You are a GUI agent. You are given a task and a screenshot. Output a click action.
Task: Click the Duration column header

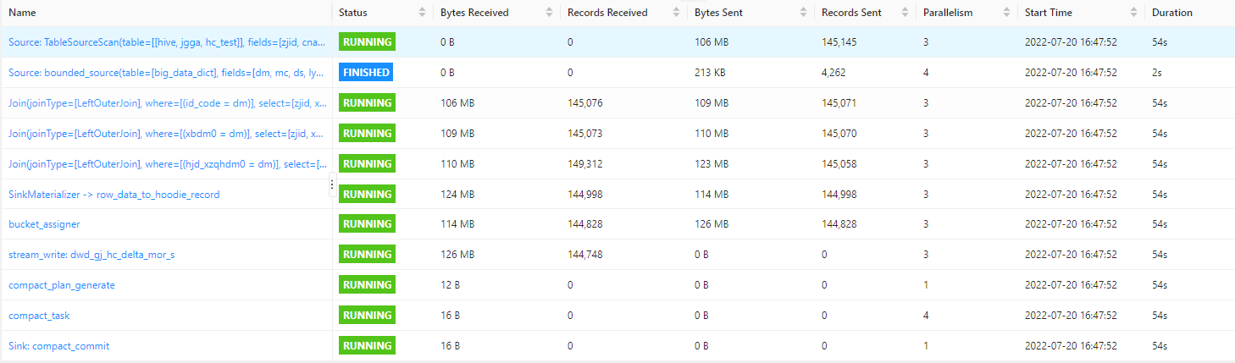click(x=1172, y=13)
